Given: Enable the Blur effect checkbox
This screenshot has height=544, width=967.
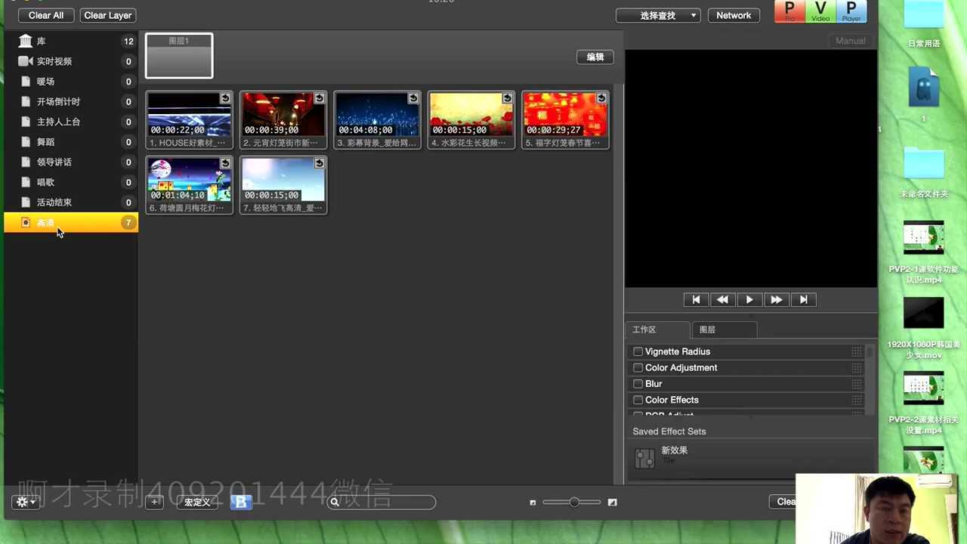Looking at the screenshot, I should (638, 384).
